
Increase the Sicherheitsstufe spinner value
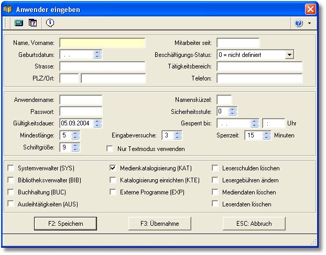233,109
